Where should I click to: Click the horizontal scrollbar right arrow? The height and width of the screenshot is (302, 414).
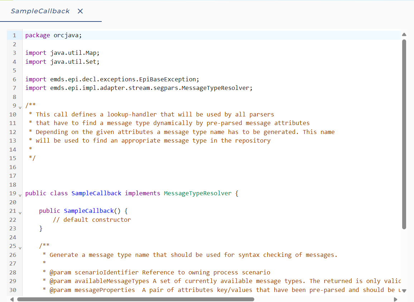point(395,299)
